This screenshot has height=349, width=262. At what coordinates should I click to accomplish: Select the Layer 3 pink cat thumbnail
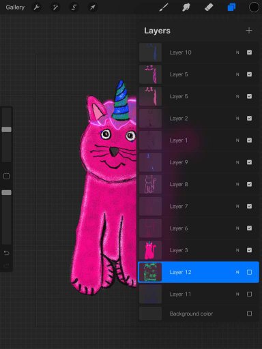tap(150, 250)
